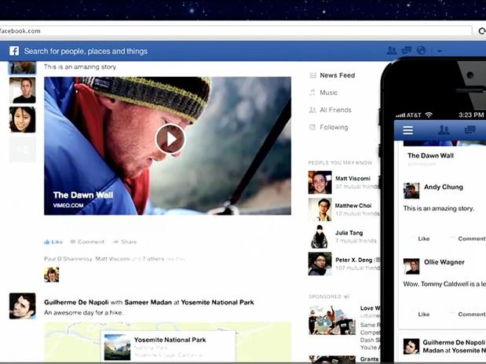This screenshot has height=364, width=486.
Task: Open The Dawn Wall video title link
Action: [x=83, y=195]
